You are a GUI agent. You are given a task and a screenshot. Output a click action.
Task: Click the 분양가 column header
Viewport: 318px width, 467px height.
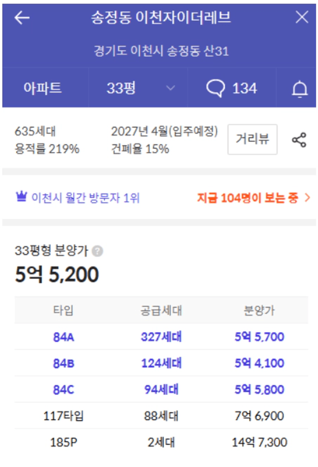(259, 311)
